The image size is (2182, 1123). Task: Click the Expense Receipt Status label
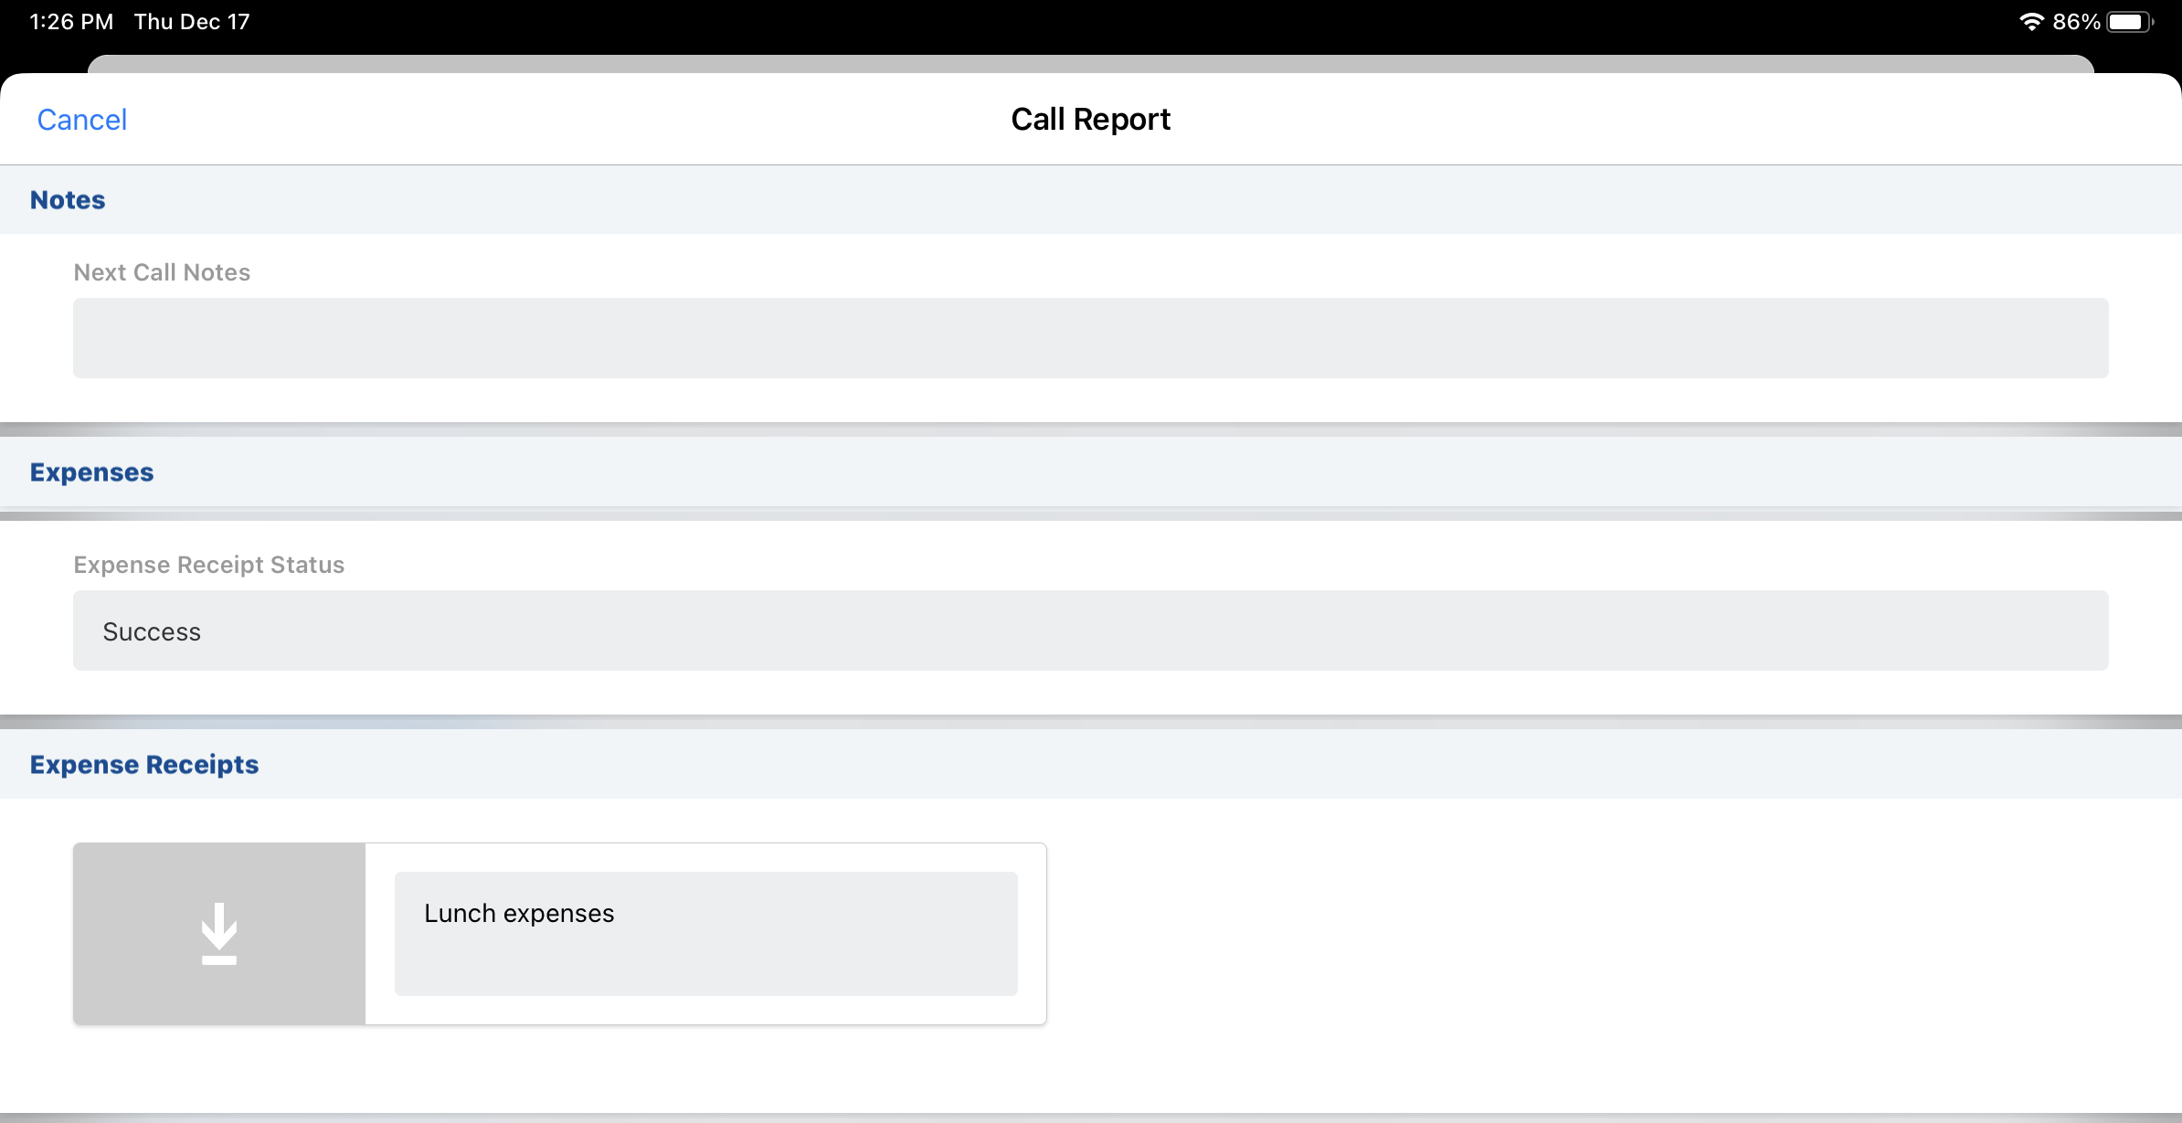coord(208,565)
